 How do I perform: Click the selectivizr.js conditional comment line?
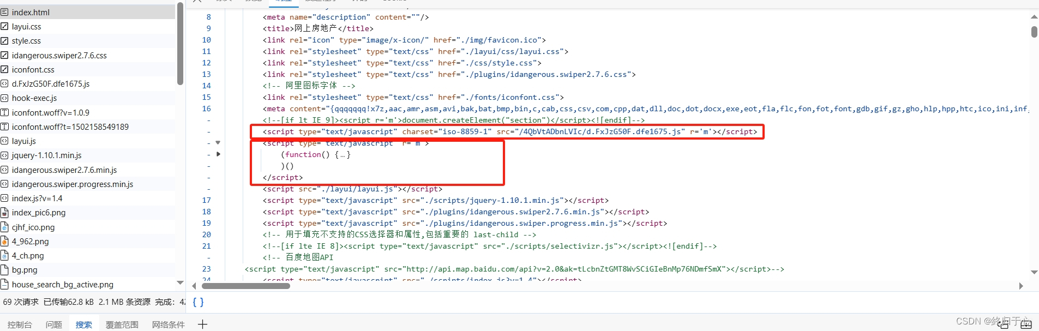pyautogui.click(x=490, y=246)
